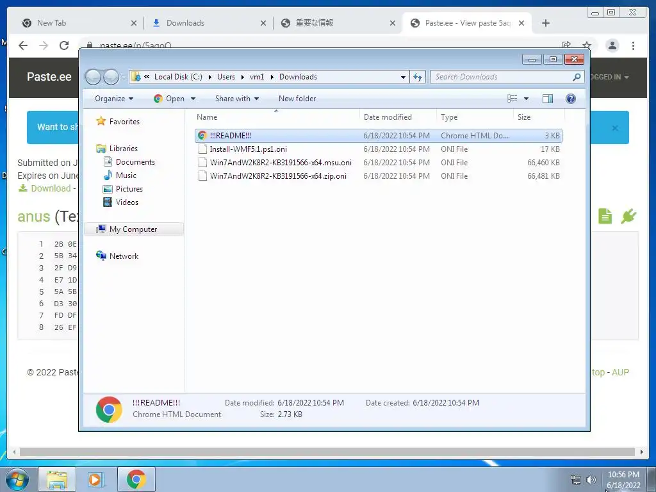Click vm1 in the address breadcrumb
The width and height of the screenshot is (656, 492).
coord(257,77)
